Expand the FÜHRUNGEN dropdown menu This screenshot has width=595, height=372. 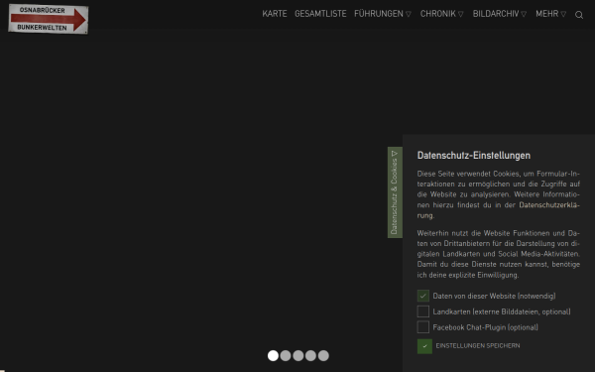point(383,14)
